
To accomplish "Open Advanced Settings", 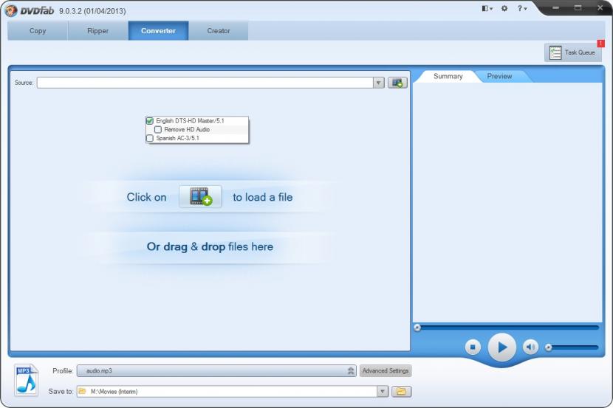I will point(386,370).
